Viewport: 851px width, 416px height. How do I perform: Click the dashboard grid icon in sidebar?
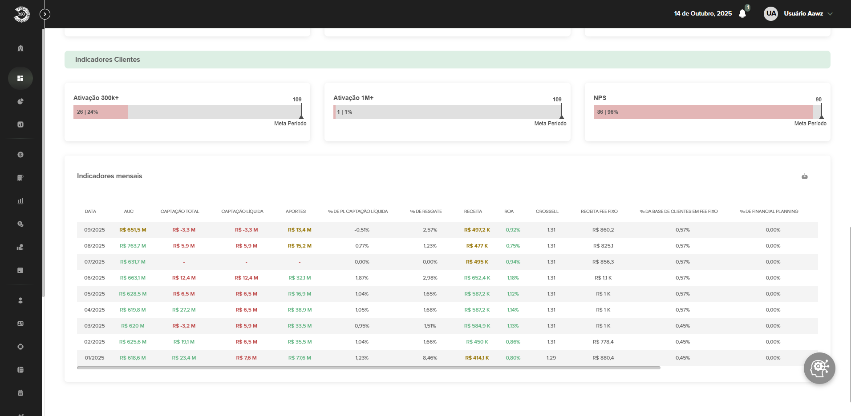[20, 78]
